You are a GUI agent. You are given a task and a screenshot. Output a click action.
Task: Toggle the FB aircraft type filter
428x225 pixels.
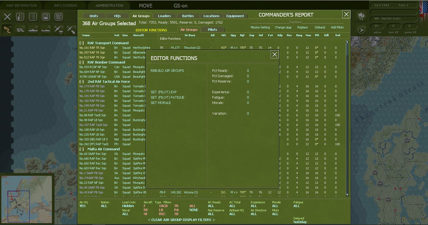tap(146, 210)
